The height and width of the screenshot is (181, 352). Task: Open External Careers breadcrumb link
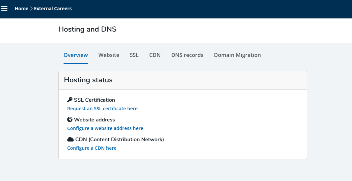click(53, 9)
